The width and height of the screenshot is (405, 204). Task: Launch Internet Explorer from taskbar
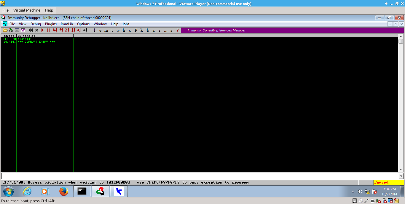pyautogui.click(x=27, y=192)
